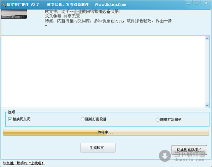The height and width of the screenshot is (167, 212).
Task: Click the 等待中 progress bar
Action: [106, 132]
